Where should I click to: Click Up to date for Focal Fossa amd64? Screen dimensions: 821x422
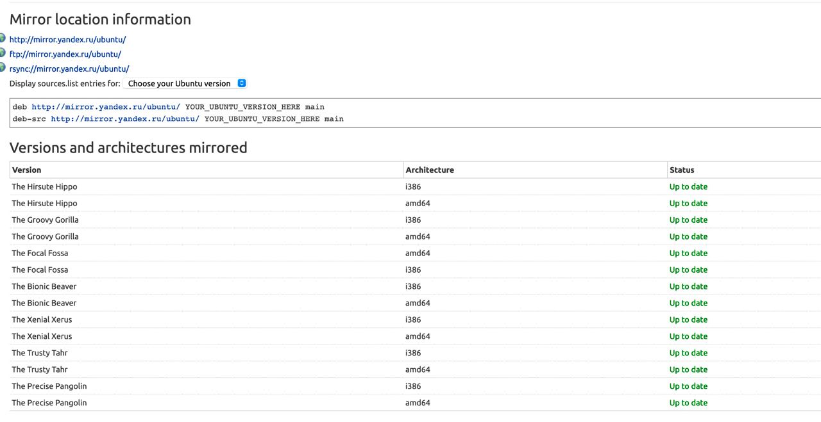tap(688, 253)
